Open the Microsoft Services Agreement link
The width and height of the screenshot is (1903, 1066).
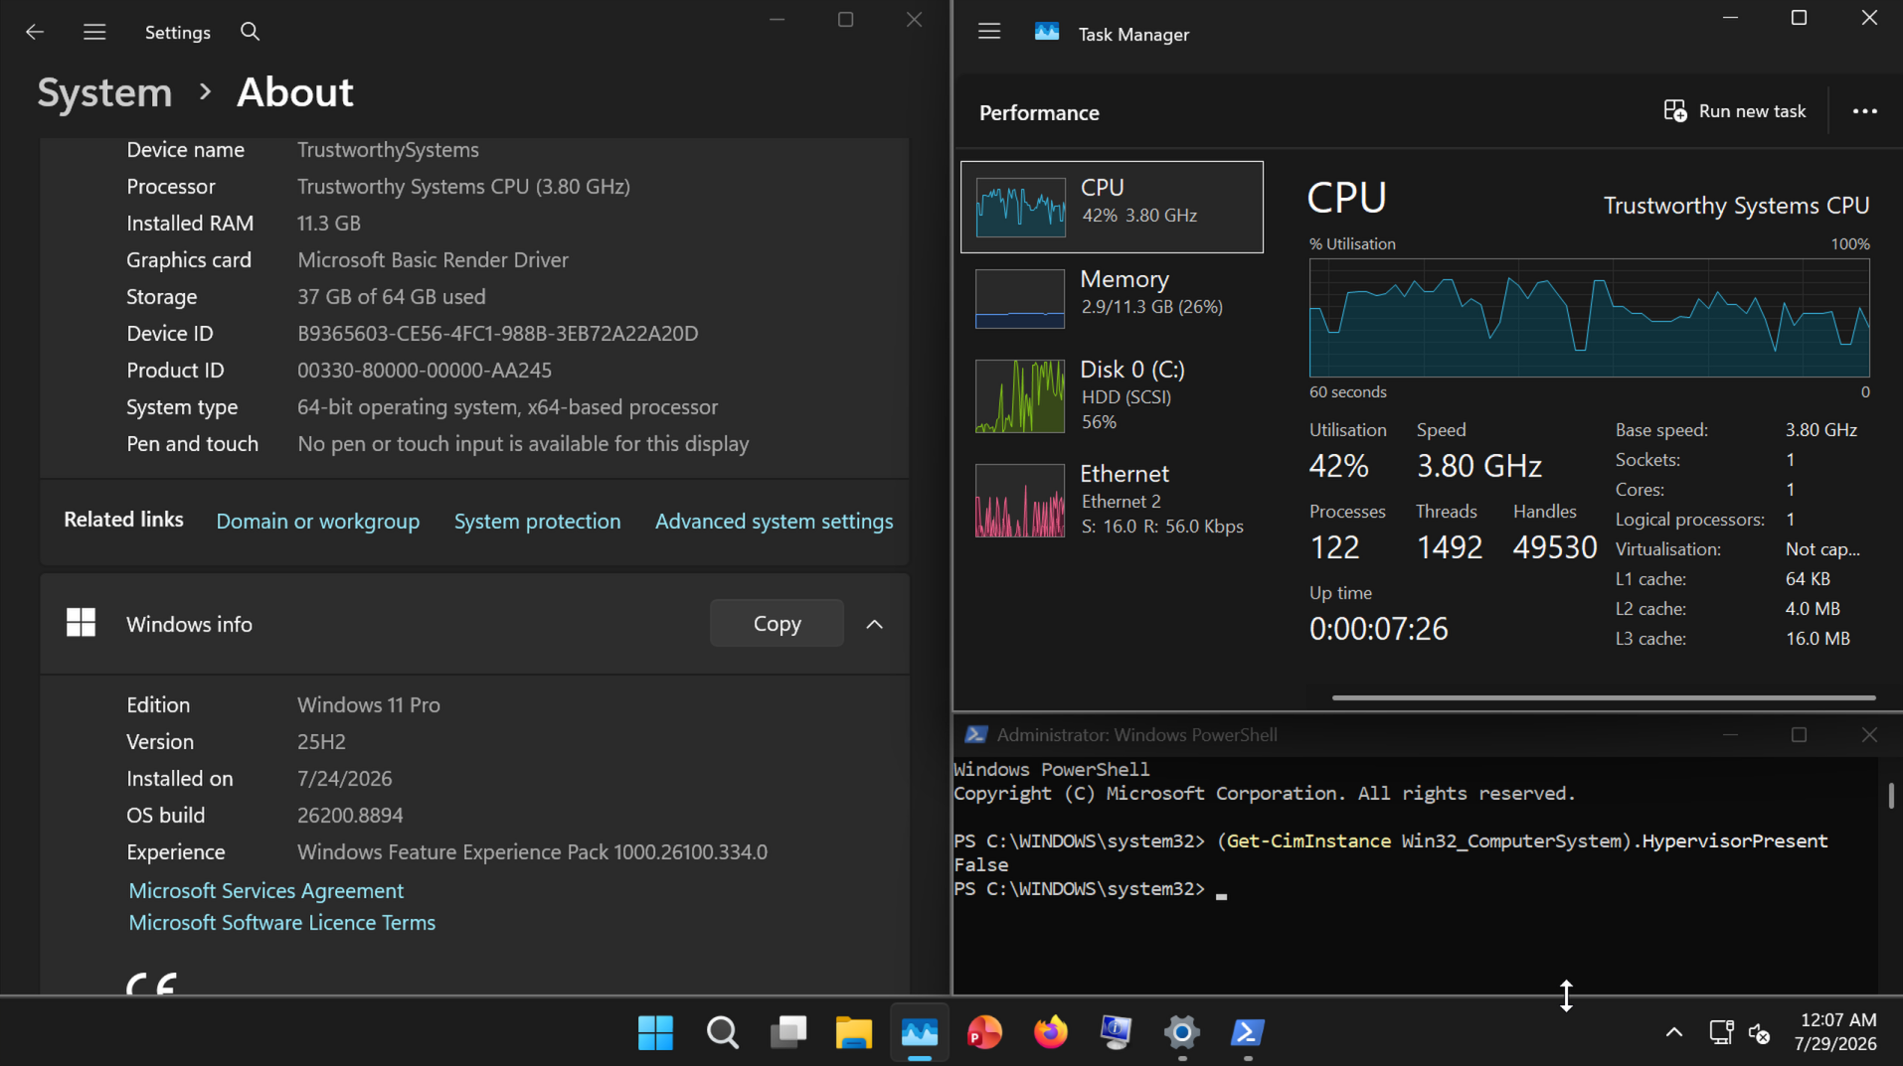(x=266, y=890)
